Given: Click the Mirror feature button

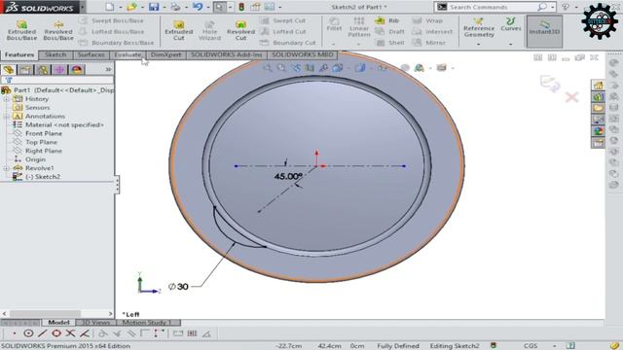Looking at the screenshot, I should (429, 43).
